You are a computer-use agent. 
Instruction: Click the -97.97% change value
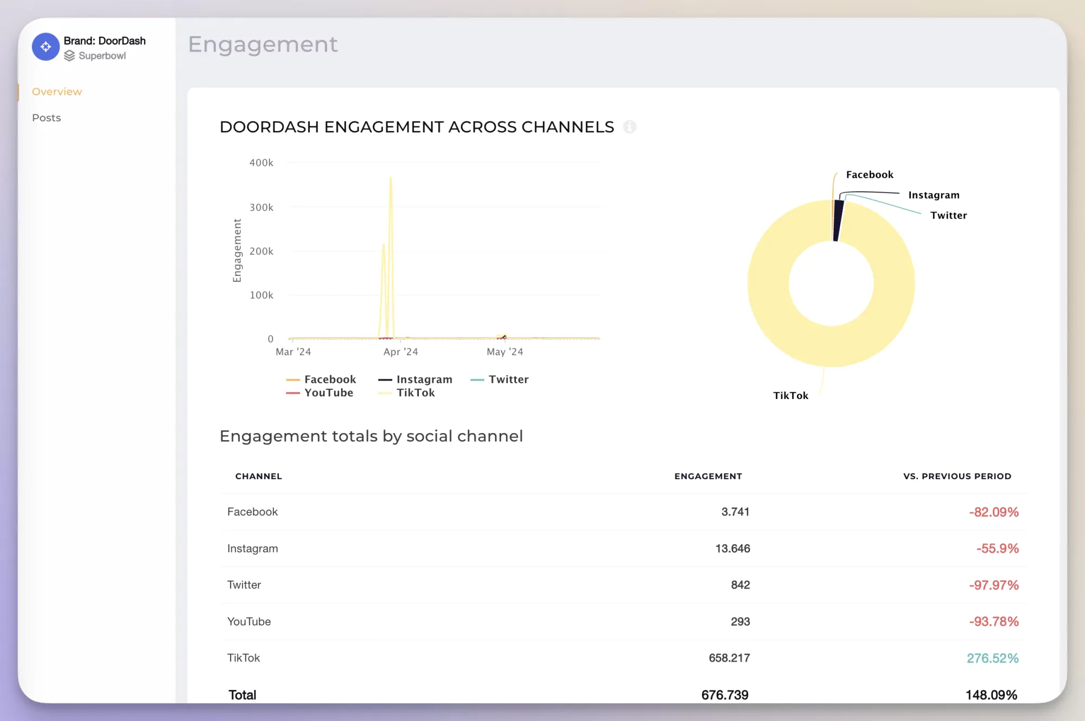tap(994, 585)
